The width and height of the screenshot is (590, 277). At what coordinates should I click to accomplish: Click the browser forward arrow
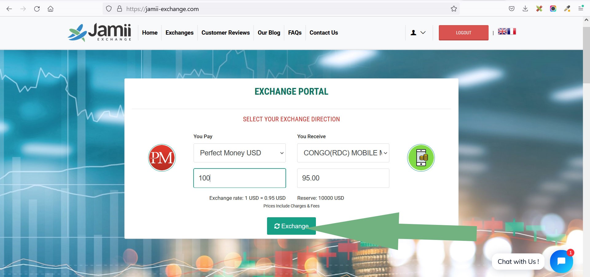click(23, 9)
